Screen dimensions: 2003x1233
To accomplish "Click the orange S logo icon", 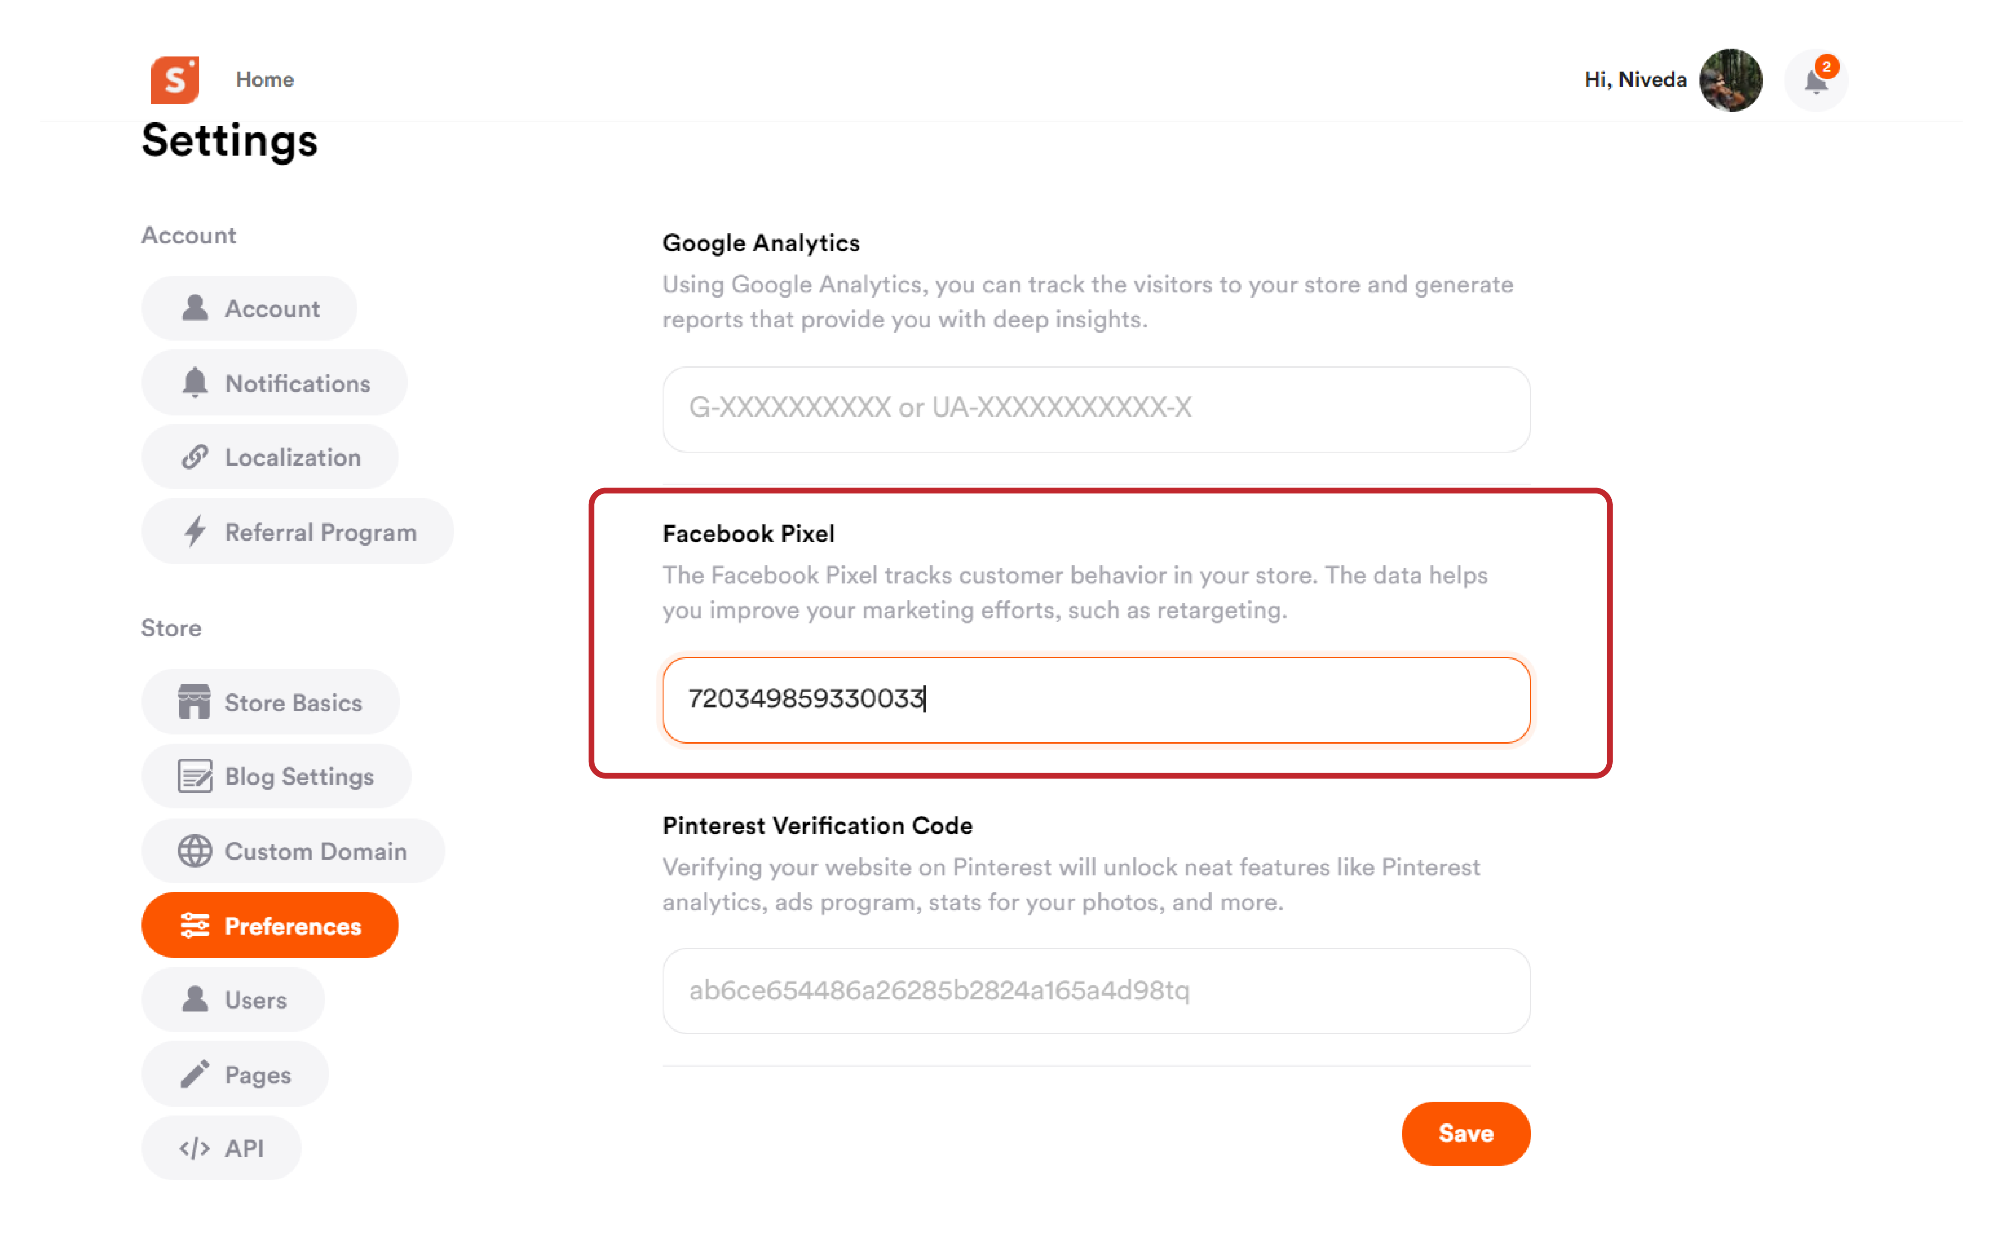I will (174, 79).
